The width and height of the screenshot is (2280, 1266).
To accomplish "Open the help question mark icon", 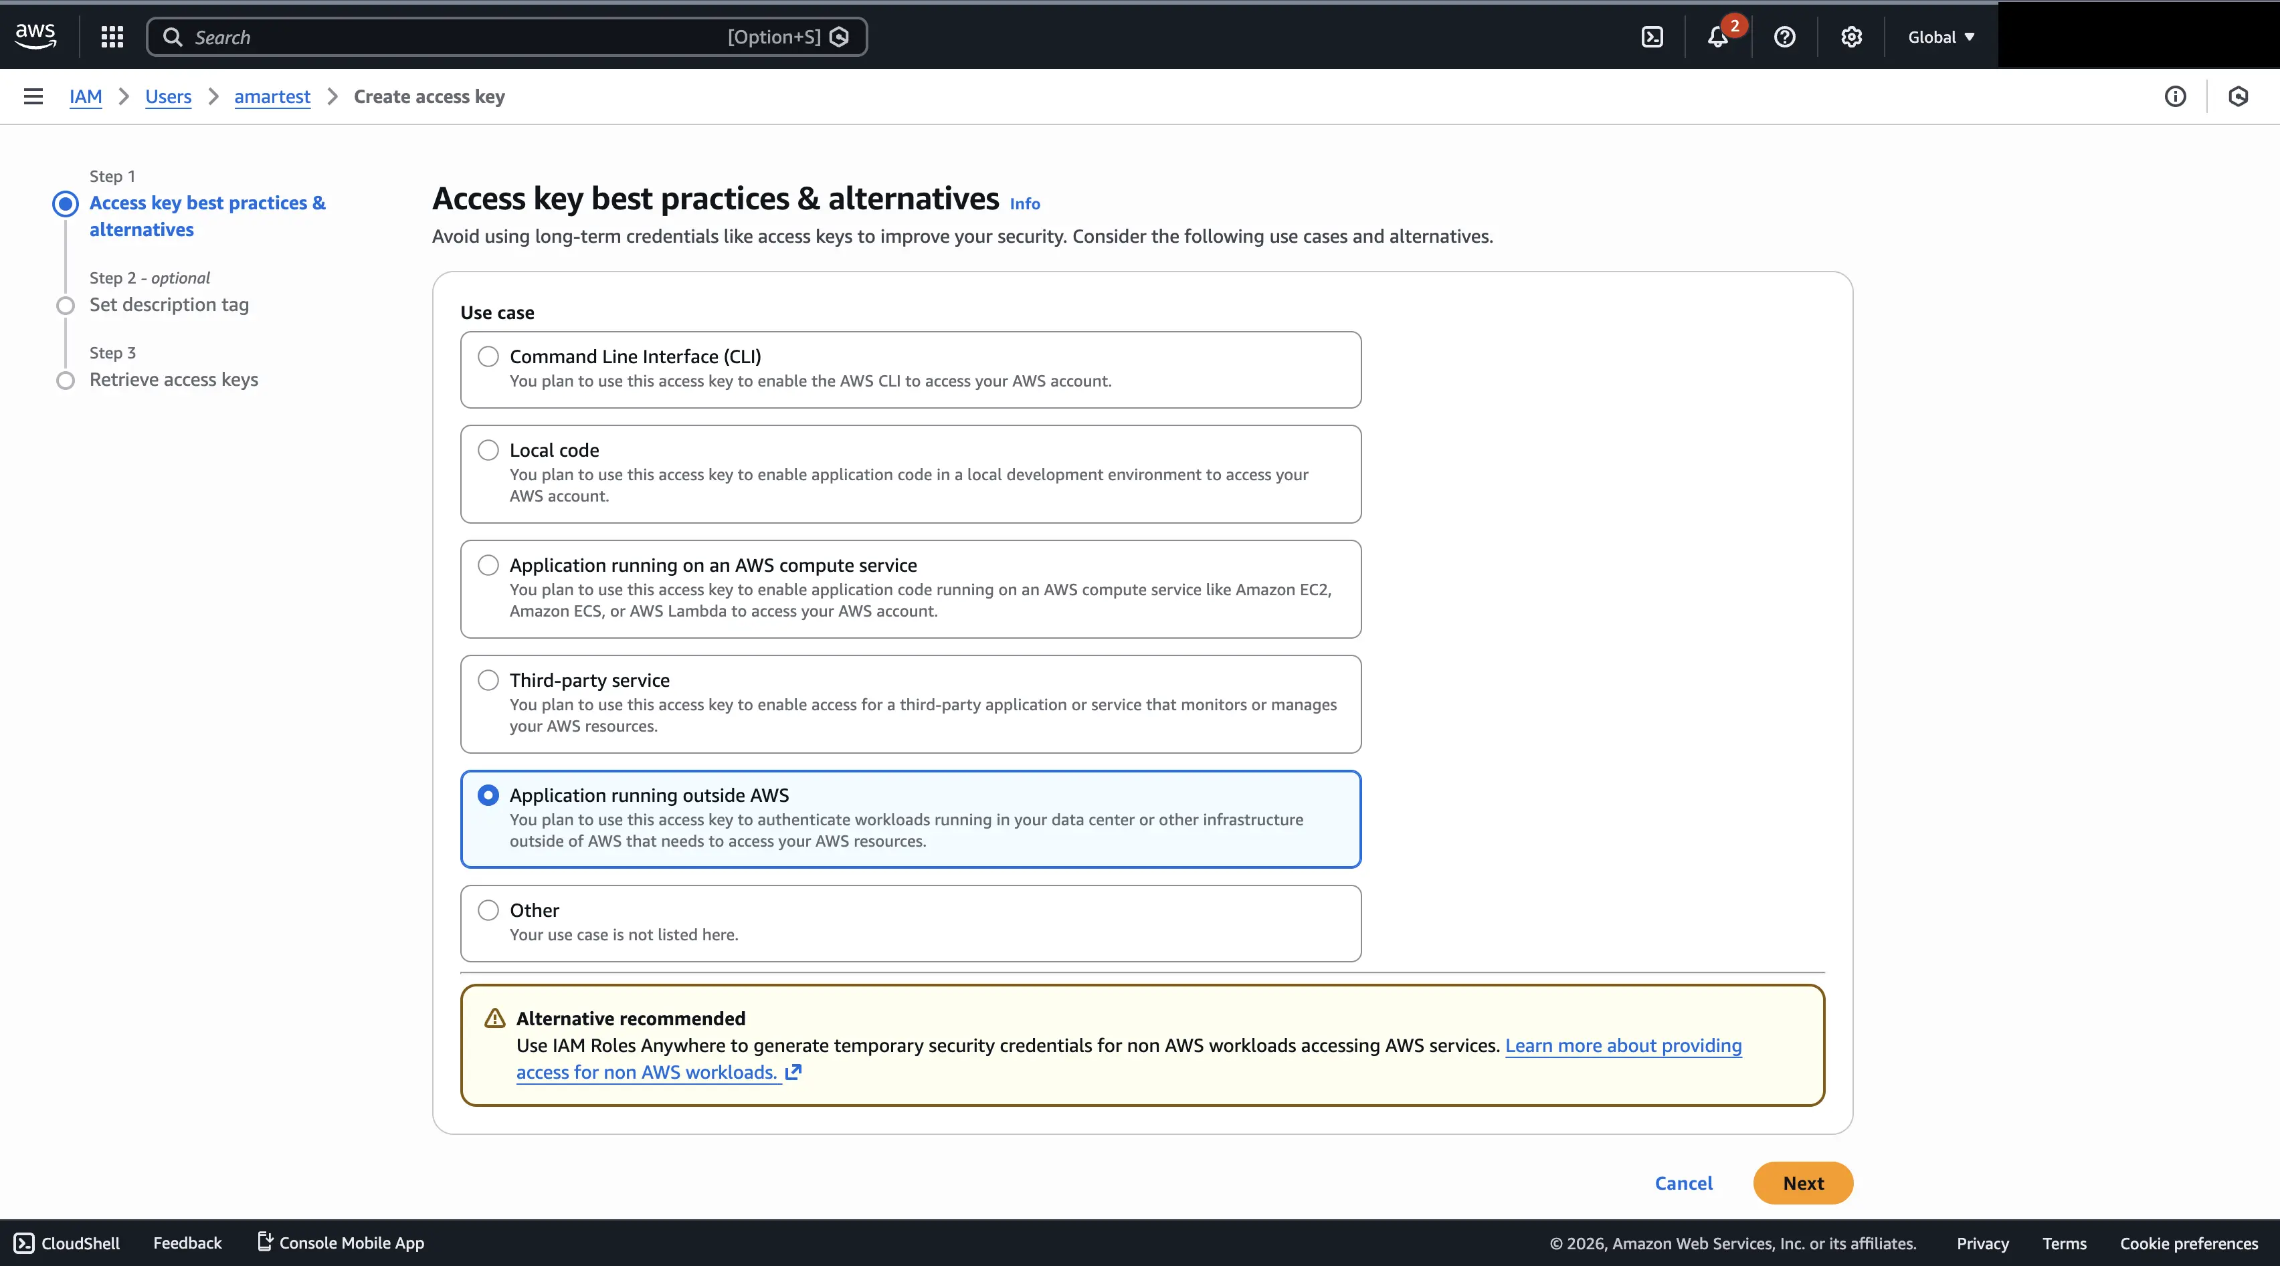I will pos(1785,37).
